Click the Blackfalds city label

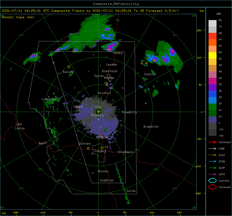pyautogui.click(x=110, y=71)
